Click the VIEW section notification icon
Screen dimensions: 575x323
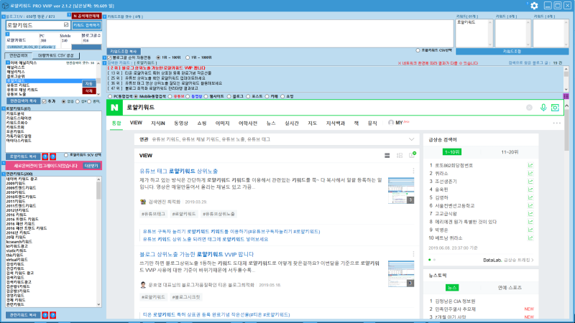(412, 155)
